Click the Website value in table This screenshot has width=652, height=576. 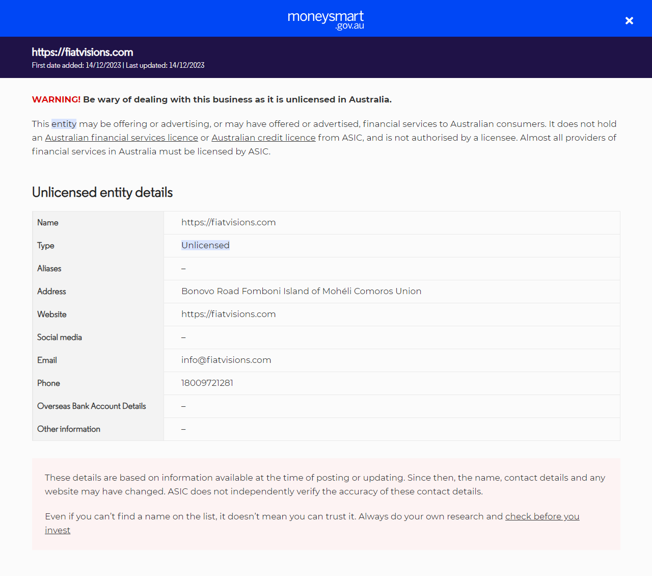point(228,314)
